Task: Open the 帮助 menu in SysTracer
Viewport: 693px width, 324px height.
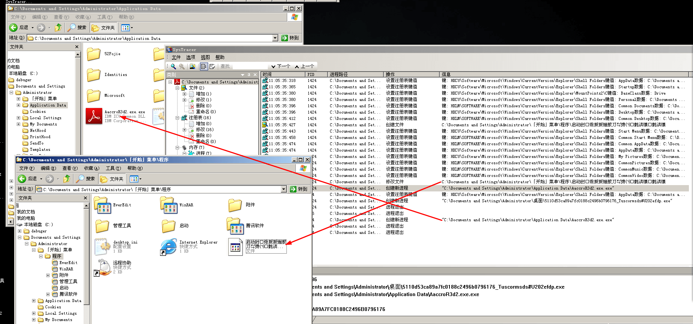Action: pyautogui.click(x=220, y=57)
